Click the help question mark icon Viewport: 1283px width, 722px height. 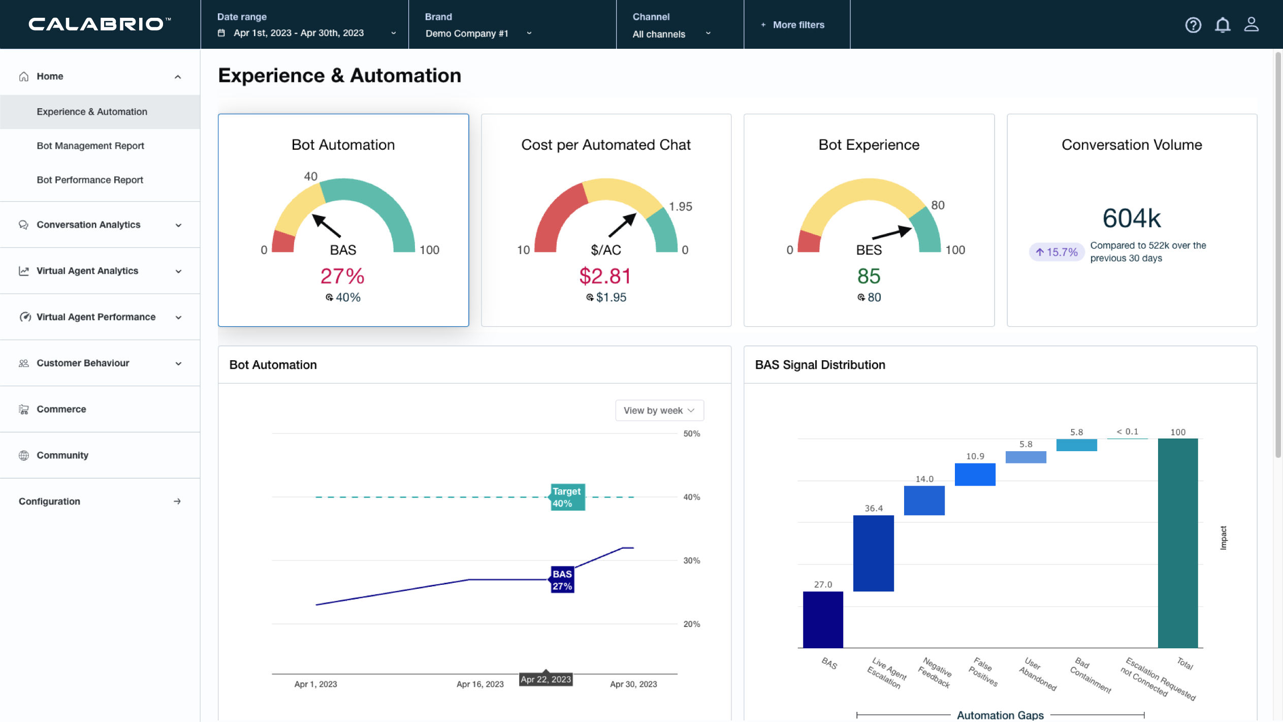[1193, 25]
